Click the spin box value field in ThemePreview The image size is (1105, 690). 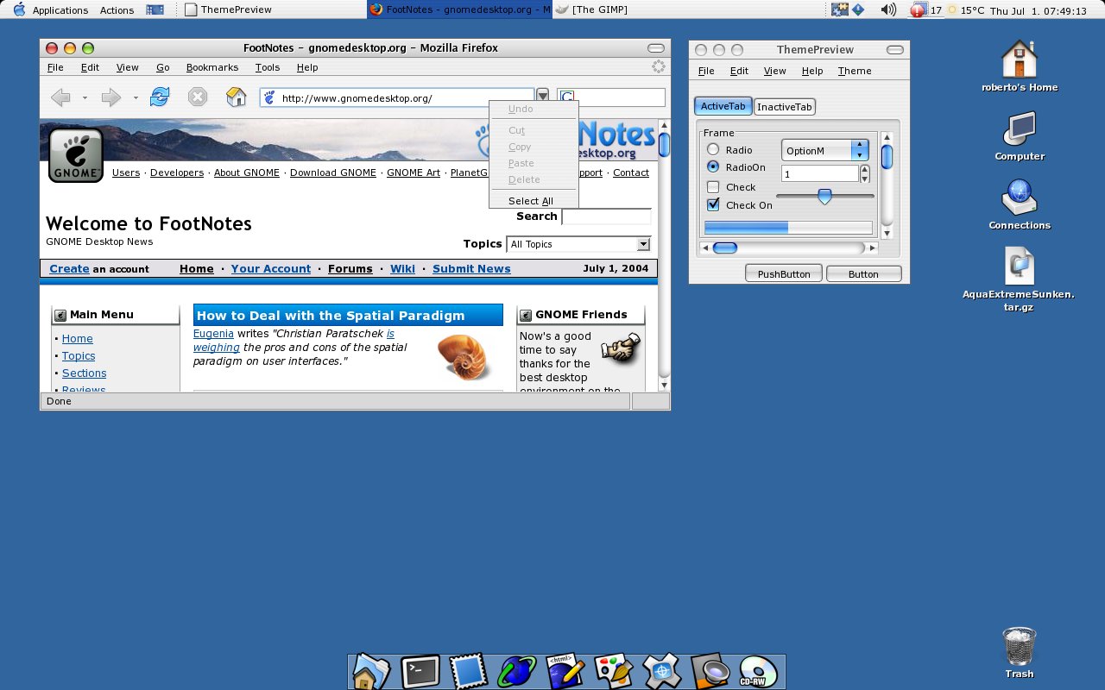pos(820,174)
